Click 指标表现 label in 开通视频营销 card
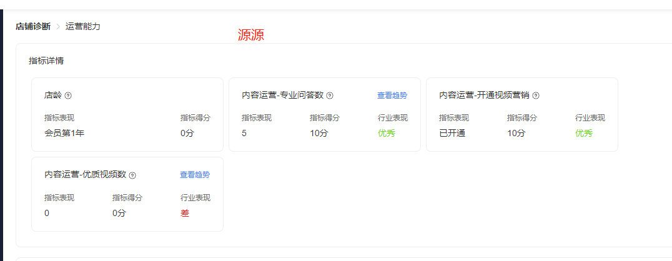This screenshot has height=261, width=672. click(454, 118)
